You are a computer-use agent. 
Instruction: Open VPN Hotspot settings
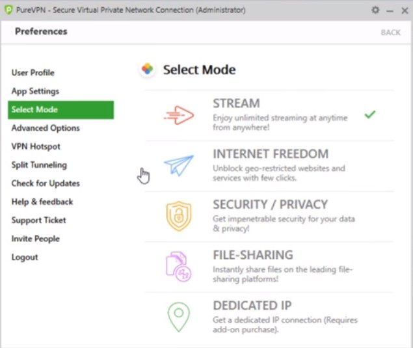click(36, 146)
